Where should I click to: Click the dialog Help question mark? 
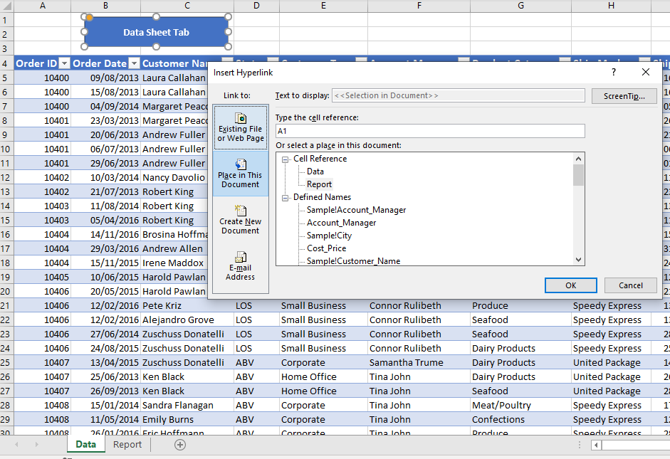click(614, 72)
